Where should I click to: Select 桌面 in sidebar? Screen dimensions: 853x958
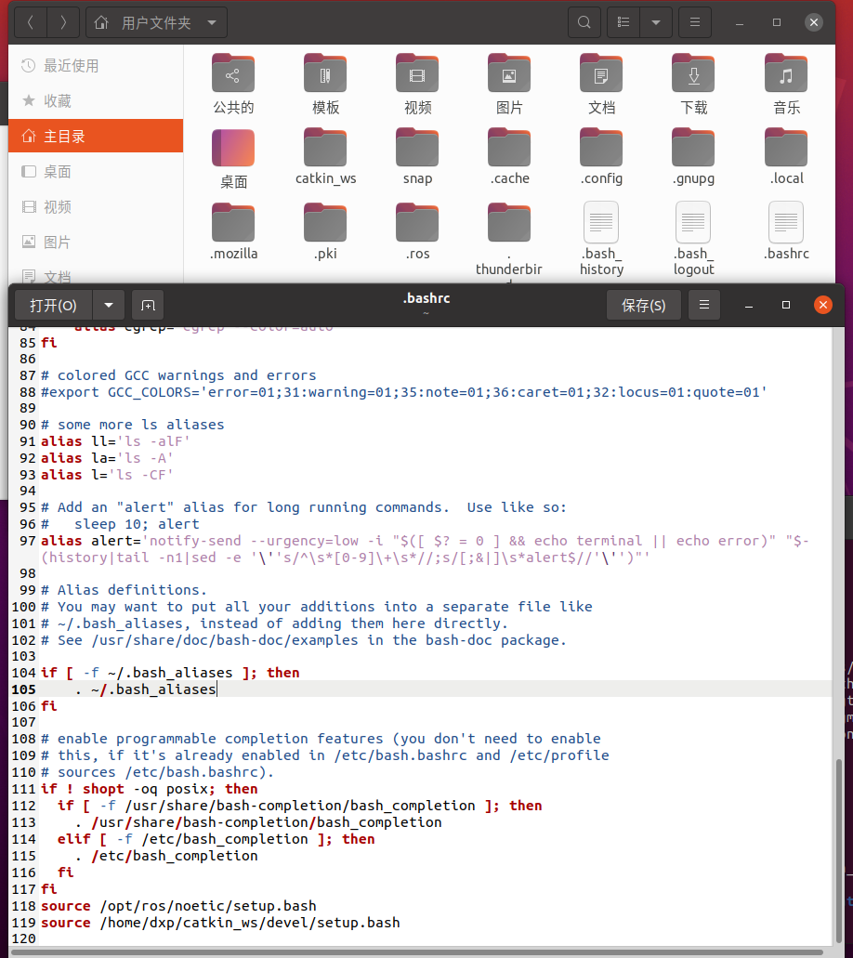tap(96, 172)
